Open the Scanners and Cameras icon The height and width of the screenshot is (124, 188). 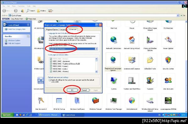[132, 60]
